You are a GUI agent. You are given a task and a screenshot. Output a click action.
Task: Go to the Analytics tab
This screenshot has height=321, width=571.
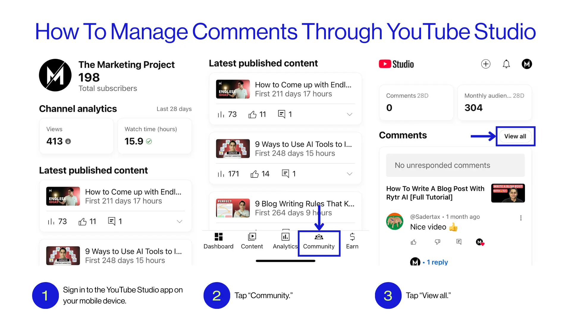285,241
